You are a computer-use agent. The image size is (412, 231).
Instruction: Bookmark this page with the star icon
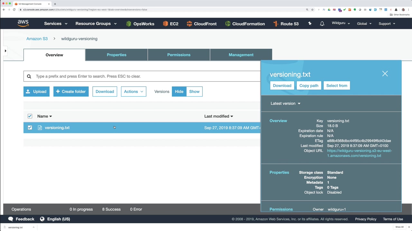click(x=312, y=10)
